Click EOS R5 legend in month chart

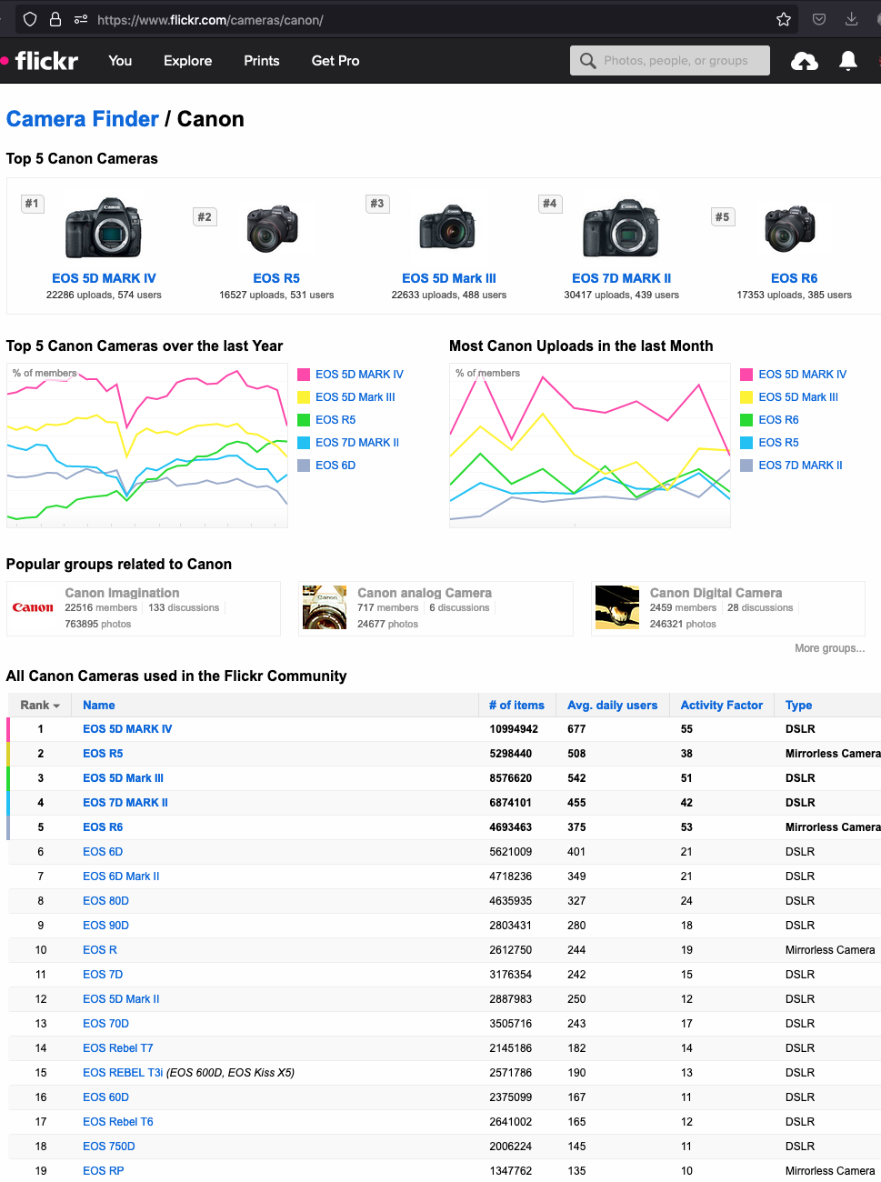(778, 443)
